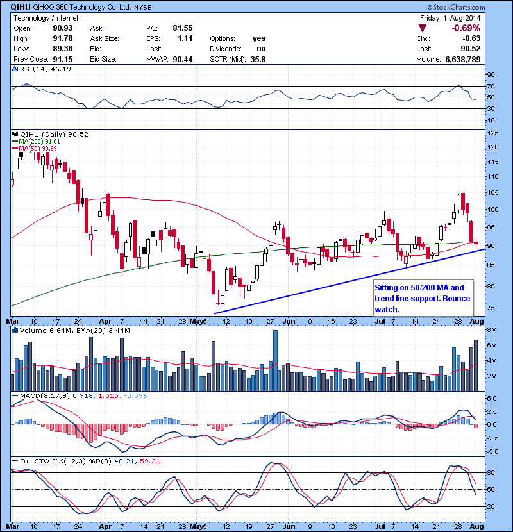Click the QIHU (Daily) 90.52 legend text
Viewport: 513px width, 532px height.
(x=54, y=134)
